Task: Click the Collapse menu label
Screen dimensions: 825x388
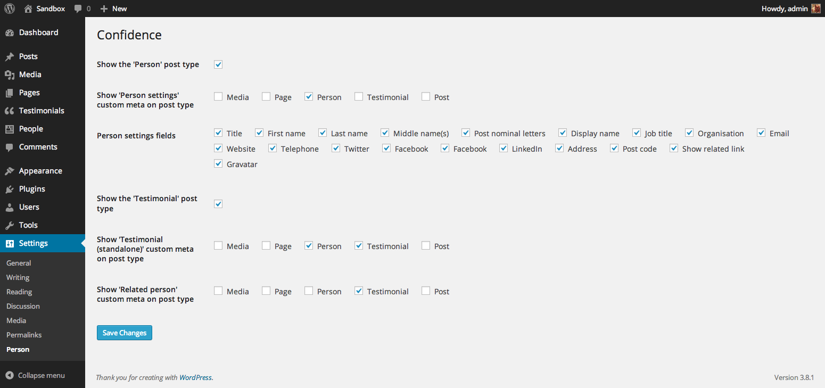Action: pyautogui.click(x=42, y=375)
